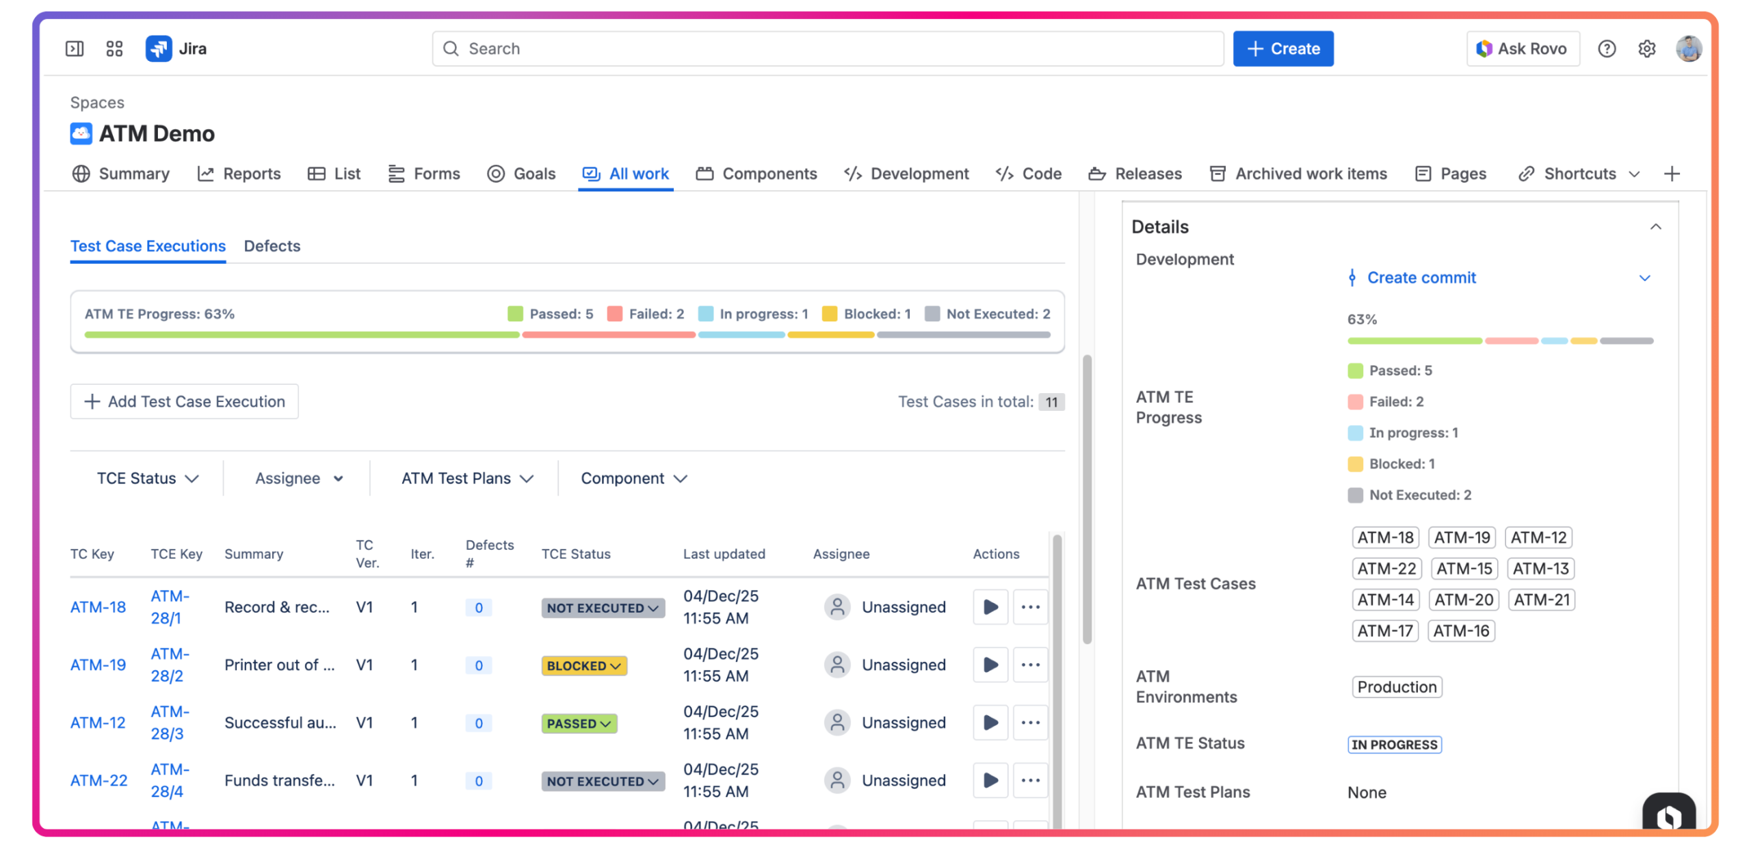Open more actions for ATM-19 row

[x=1030, y=665]
